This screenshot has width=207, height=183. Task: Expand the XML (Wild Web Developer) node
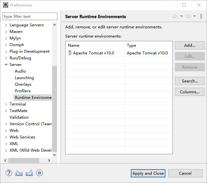tap(6, 150)
